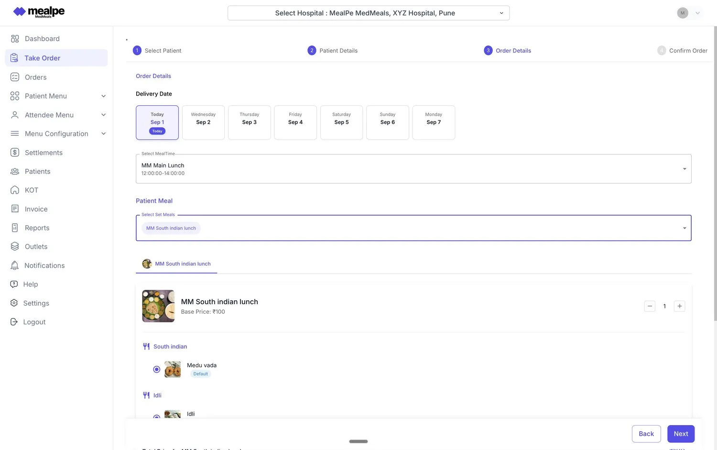Click the Back button
717x450 pixels.
646,434
